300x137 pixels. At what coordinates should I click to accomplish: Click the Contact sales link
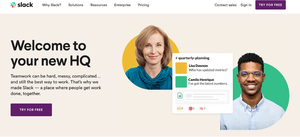(226, 5)
